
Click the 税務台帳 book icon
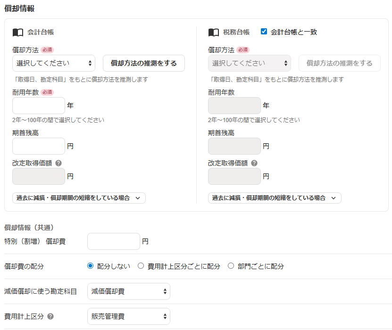[214, 32]
